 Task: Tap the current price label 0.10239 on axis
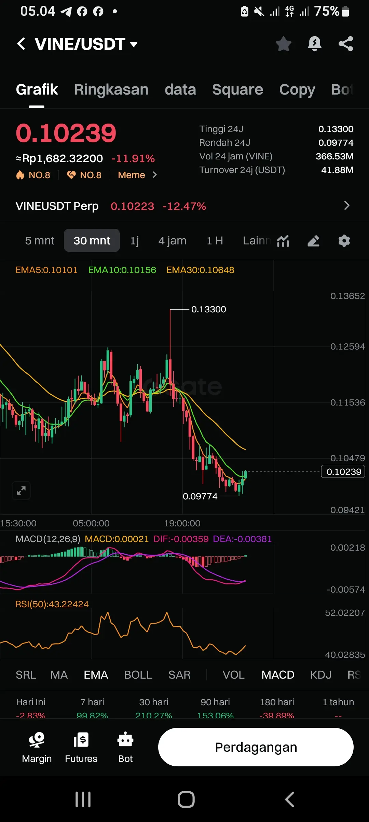click(343, 472)
